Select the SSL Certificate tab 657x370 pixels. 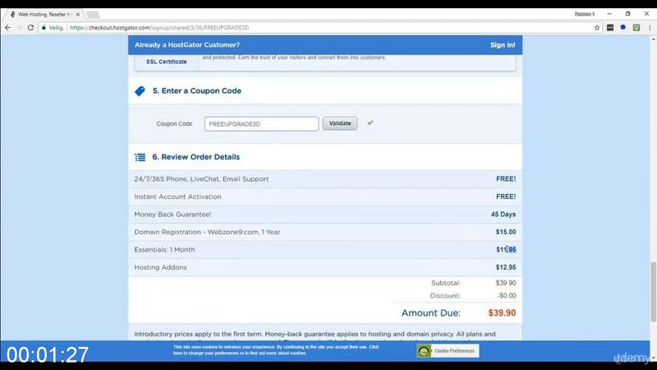(167, 62)
